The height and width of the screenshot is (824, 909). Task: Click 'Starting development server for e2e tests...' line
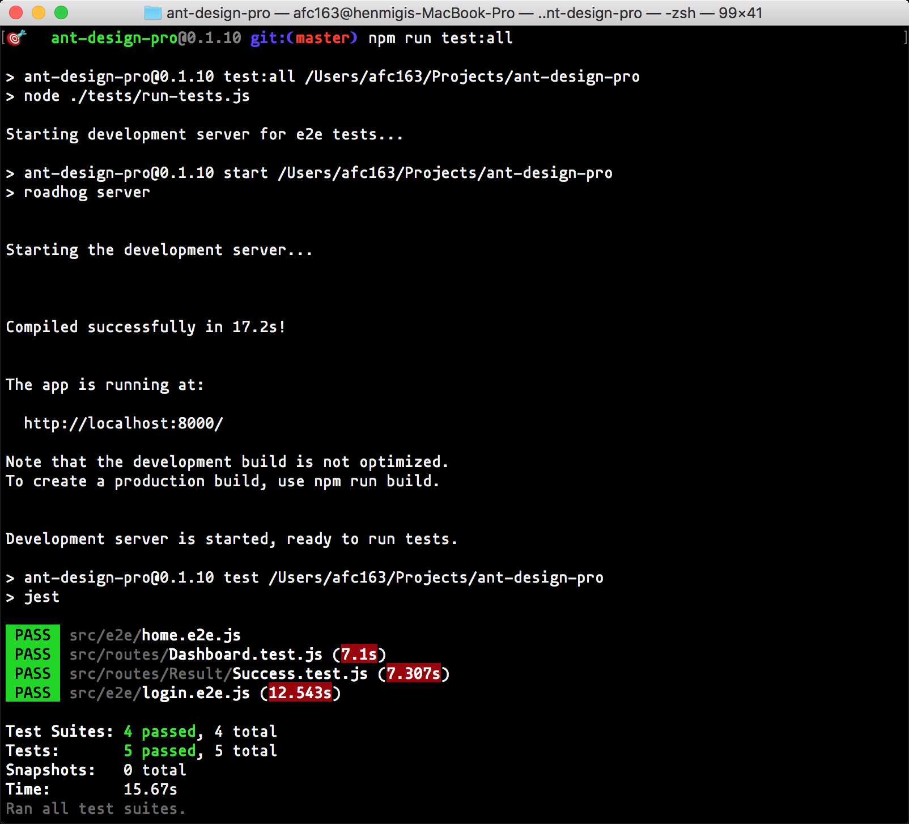[x=204, y=134]
